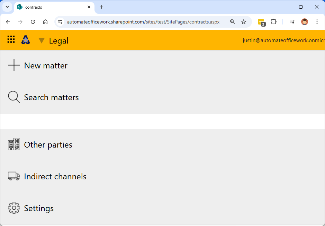Click the plus icon for New matter
This screenshot has height=226, width=325.
point(14,65)
